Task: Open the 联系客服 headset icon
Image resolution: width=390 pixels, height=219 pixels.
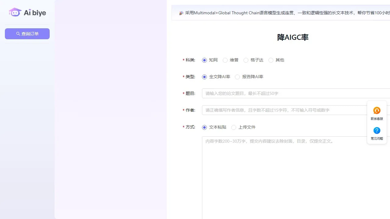Action: (377, 111)
